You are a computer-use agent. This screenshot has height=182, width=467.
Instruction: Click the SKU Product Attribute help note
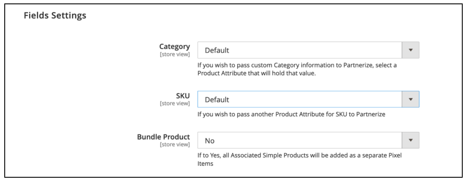click(291, 114)
